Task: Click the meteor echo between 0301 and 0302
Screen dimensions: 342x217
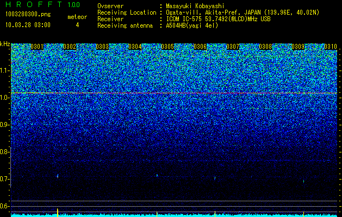Action: pos(58,176)
